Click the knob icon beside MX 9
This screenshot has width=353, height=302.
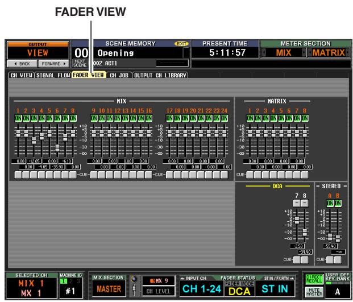(x=134, y=279)
